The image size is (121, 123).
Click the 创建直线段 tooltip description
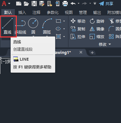tap(23, 49)
